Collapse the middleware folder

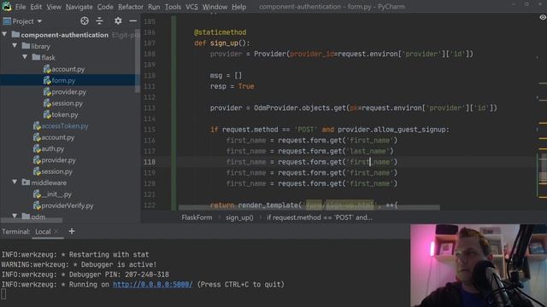click(x=15, y=182)
